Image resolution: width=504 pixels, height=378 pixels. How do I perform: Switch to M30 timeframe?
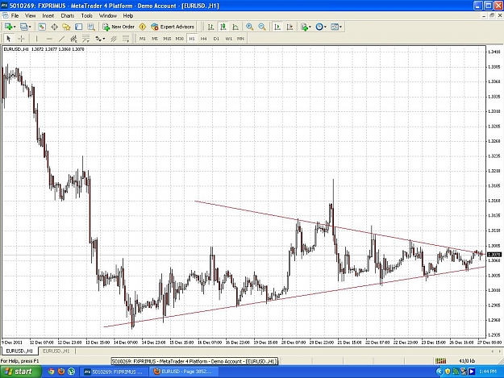[179, 39]
